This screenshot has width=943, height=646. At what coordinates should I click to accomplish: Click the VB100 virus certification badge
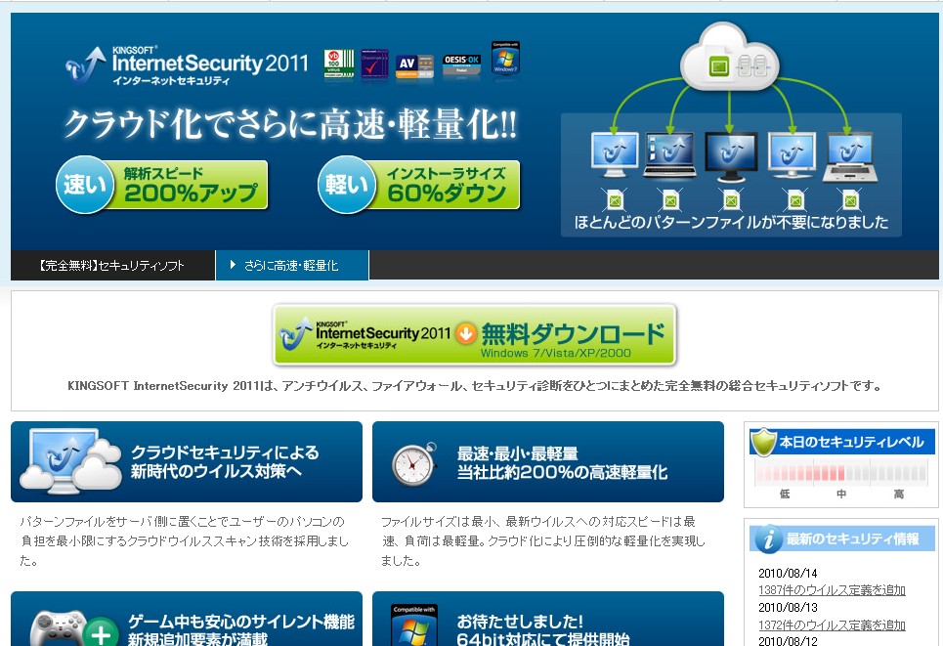pos(339,65)
